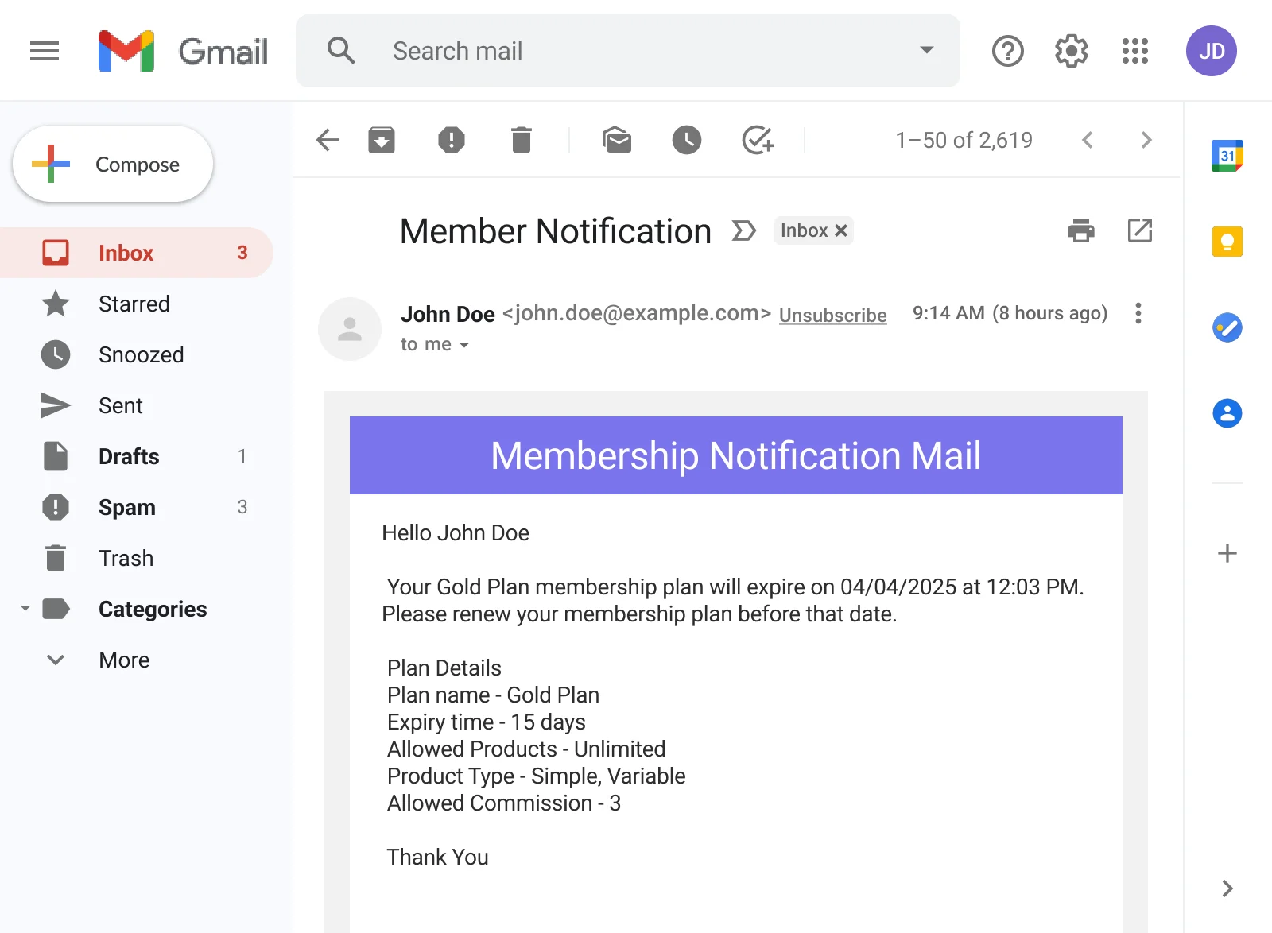Open email in new window

tap(1140, 231)
